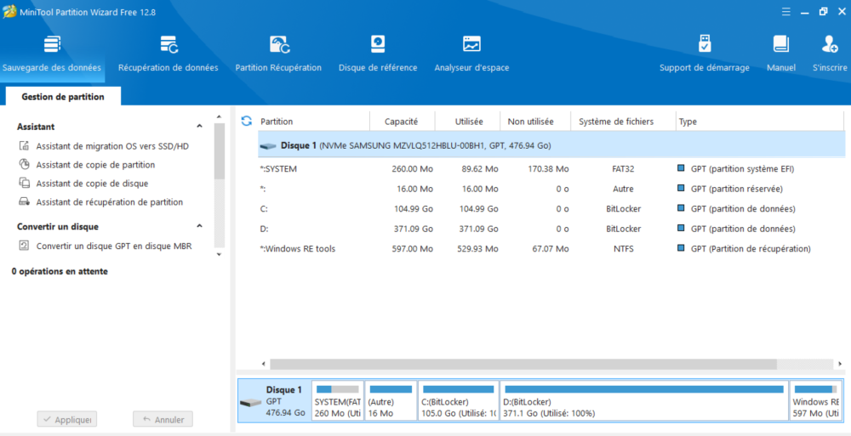Open Support de démarrage builder
Image resolution: width=851 pixels, height=436 pixels.
pos(704,53)
